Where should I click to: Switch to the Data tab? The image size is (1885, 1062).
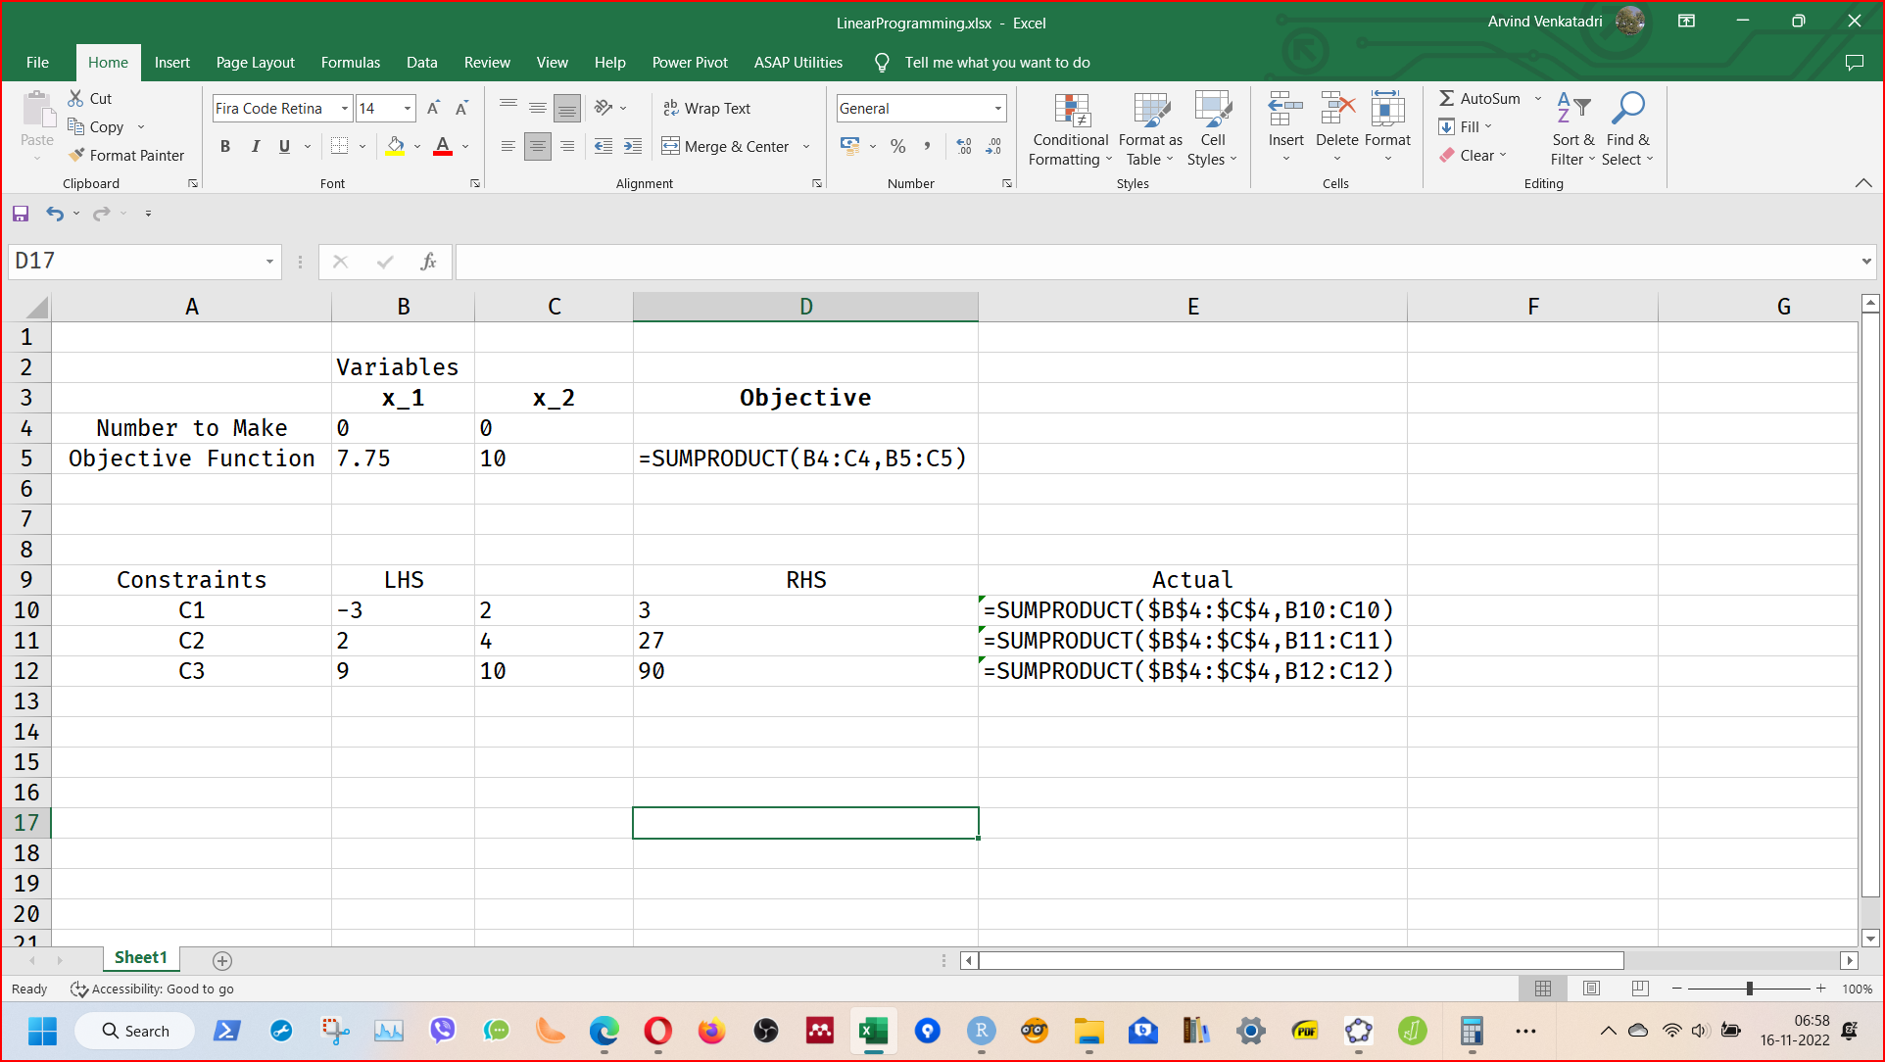(x=421, y=63)
